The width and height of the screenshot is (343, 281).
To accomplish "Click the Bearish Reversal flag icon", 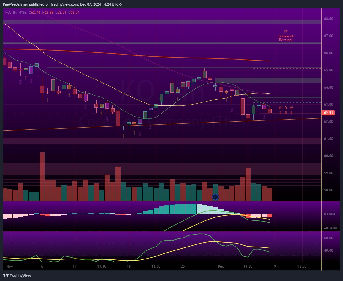I will point(286,31).
